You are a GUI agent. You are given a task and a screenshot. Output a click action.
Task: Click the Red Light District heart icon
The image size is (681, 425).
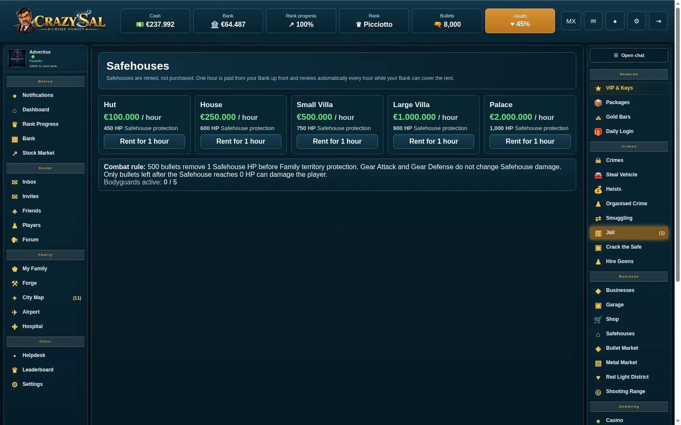[598, 377]
